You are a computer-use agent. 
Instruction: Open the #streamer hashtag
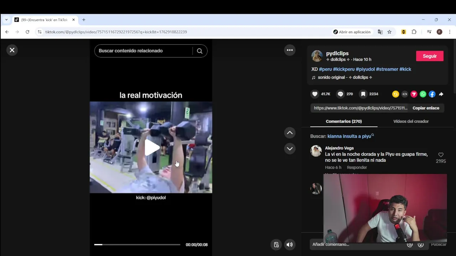click(387, 69)
